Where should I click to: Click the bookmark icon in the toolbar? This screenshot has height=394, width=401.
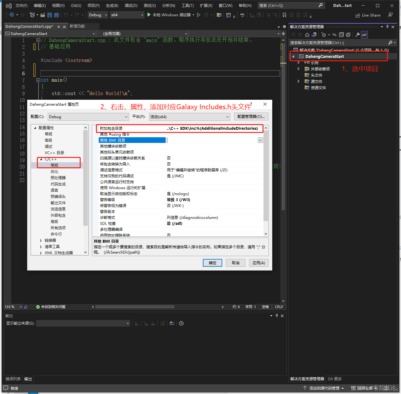pyautogui.click(x=284, y=15)
